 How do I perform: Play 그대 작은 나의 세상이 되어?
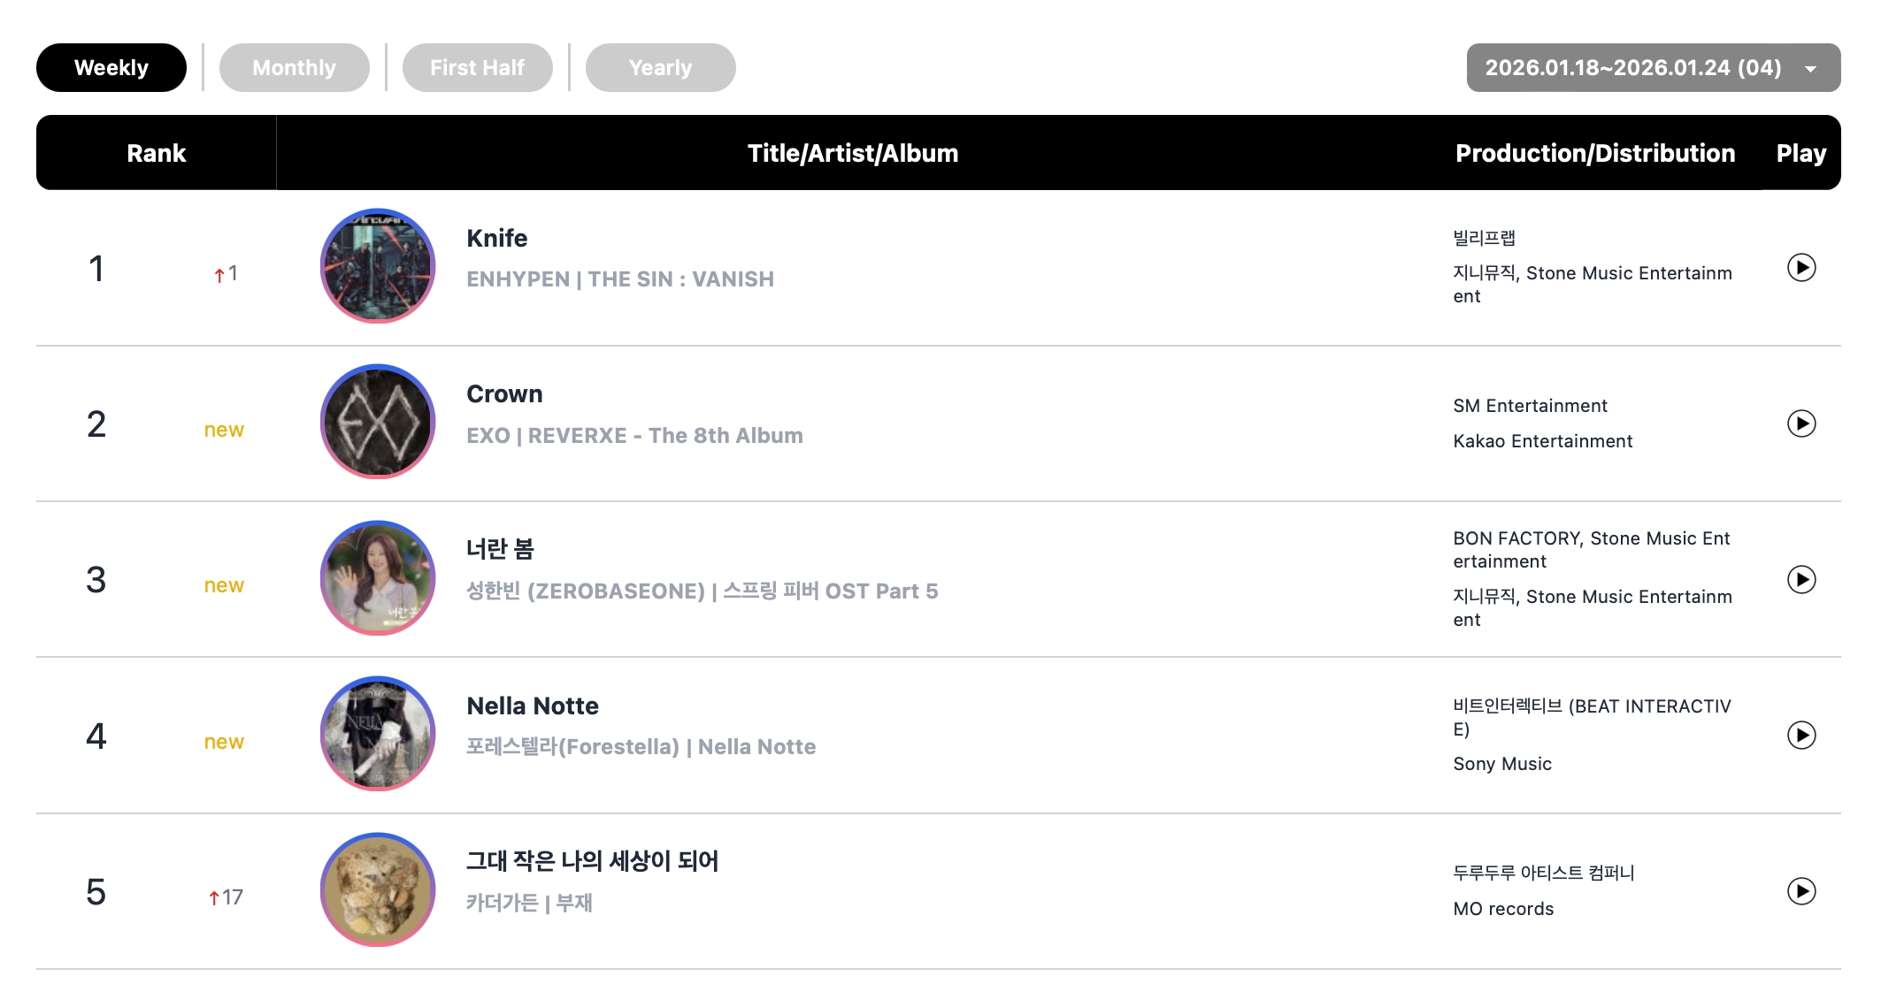pos(1800,890)
